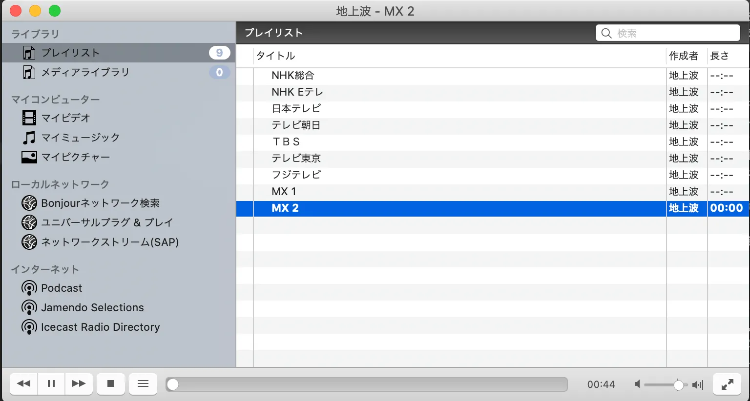Select マイミュージック in the sidebar
This screenshot has height=401, width=750.
[80, 138]
